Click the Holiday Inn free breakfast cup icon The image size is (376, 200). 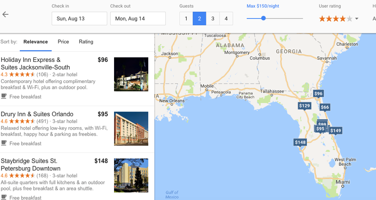coord(4,96)
